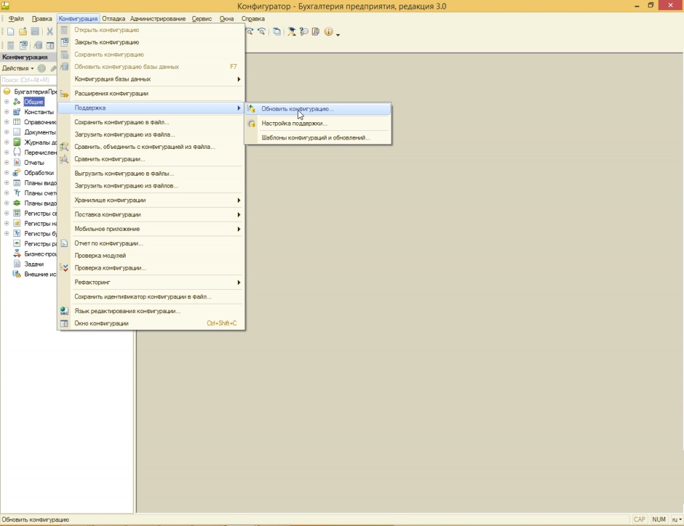The width and height of the screenshot is (684, 526).
Task: Select the Константы tree item
Action: [39, 112]
